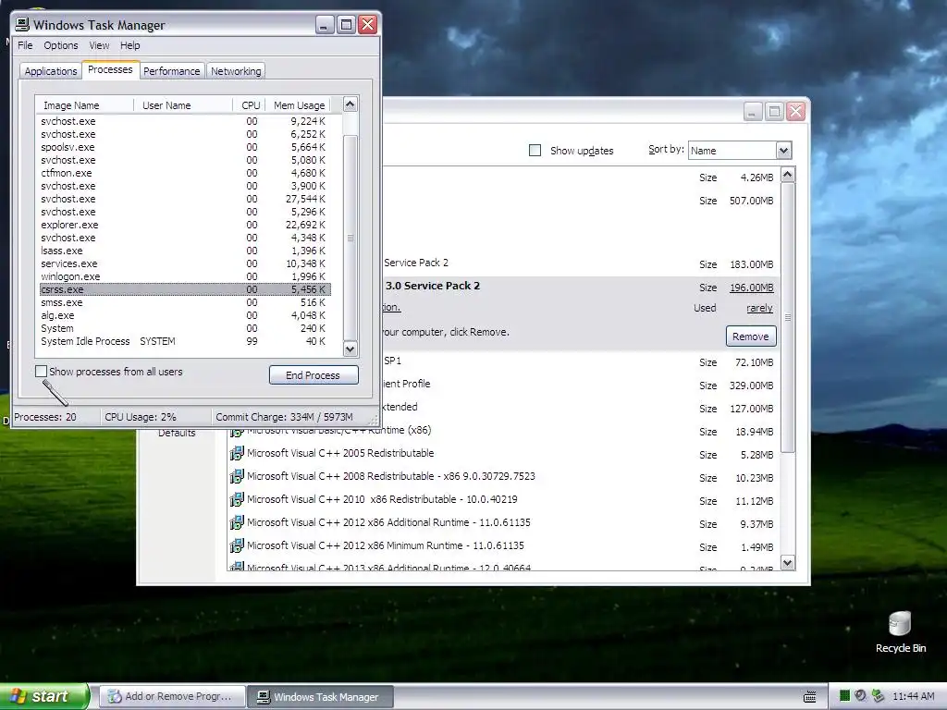The image size is (947, 710).
Task: Open the Options menu in Task Manager
Action: point(60,45)
